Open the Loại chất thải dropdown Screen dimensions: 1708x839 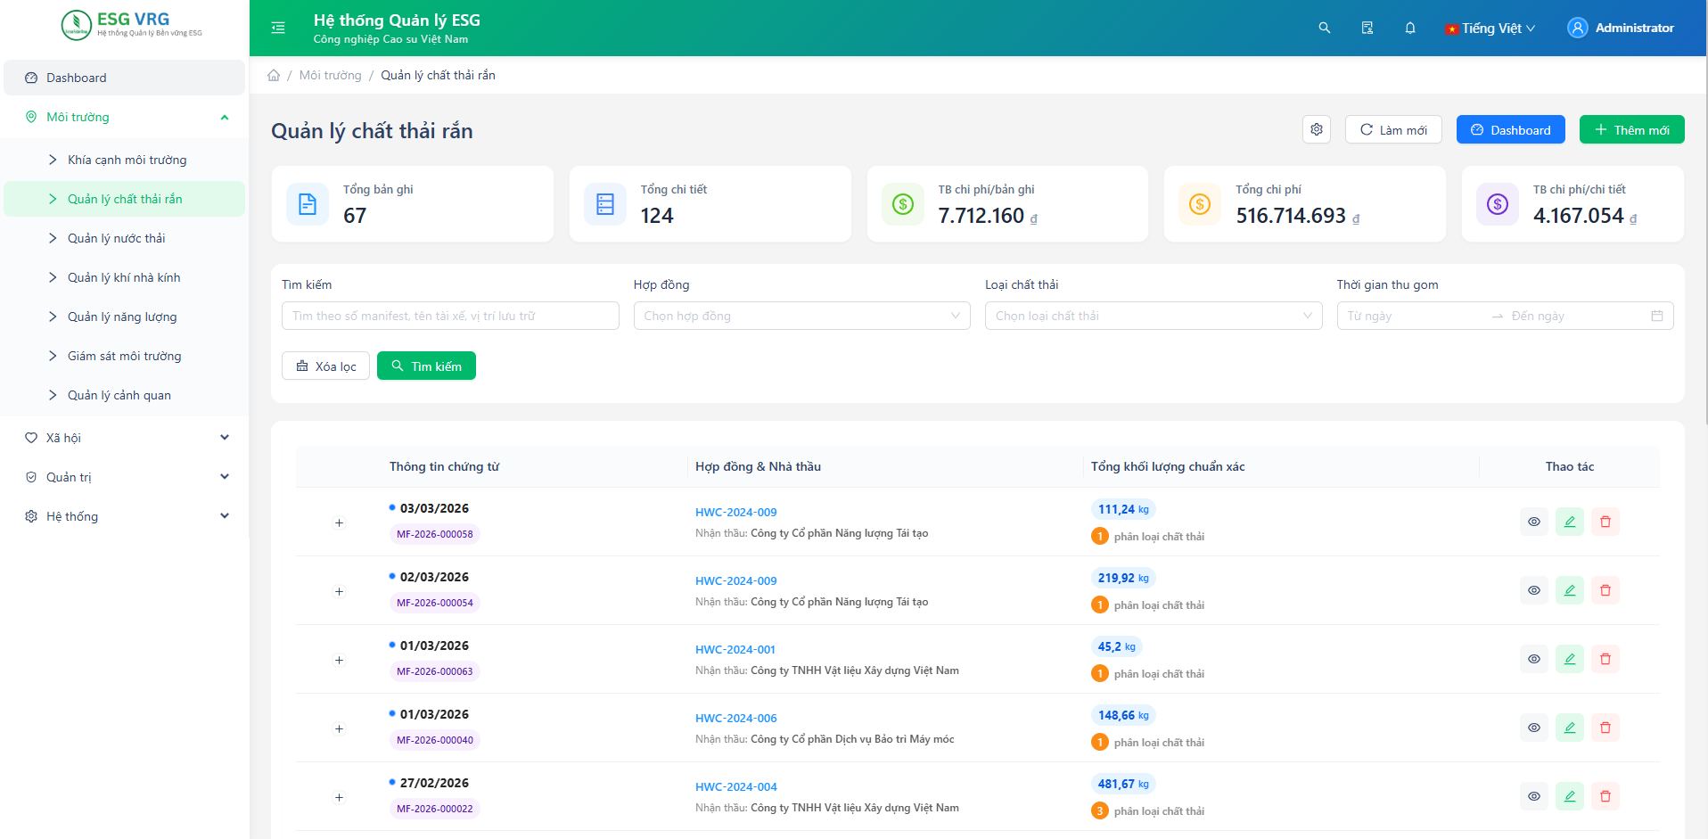point(1154,316)
